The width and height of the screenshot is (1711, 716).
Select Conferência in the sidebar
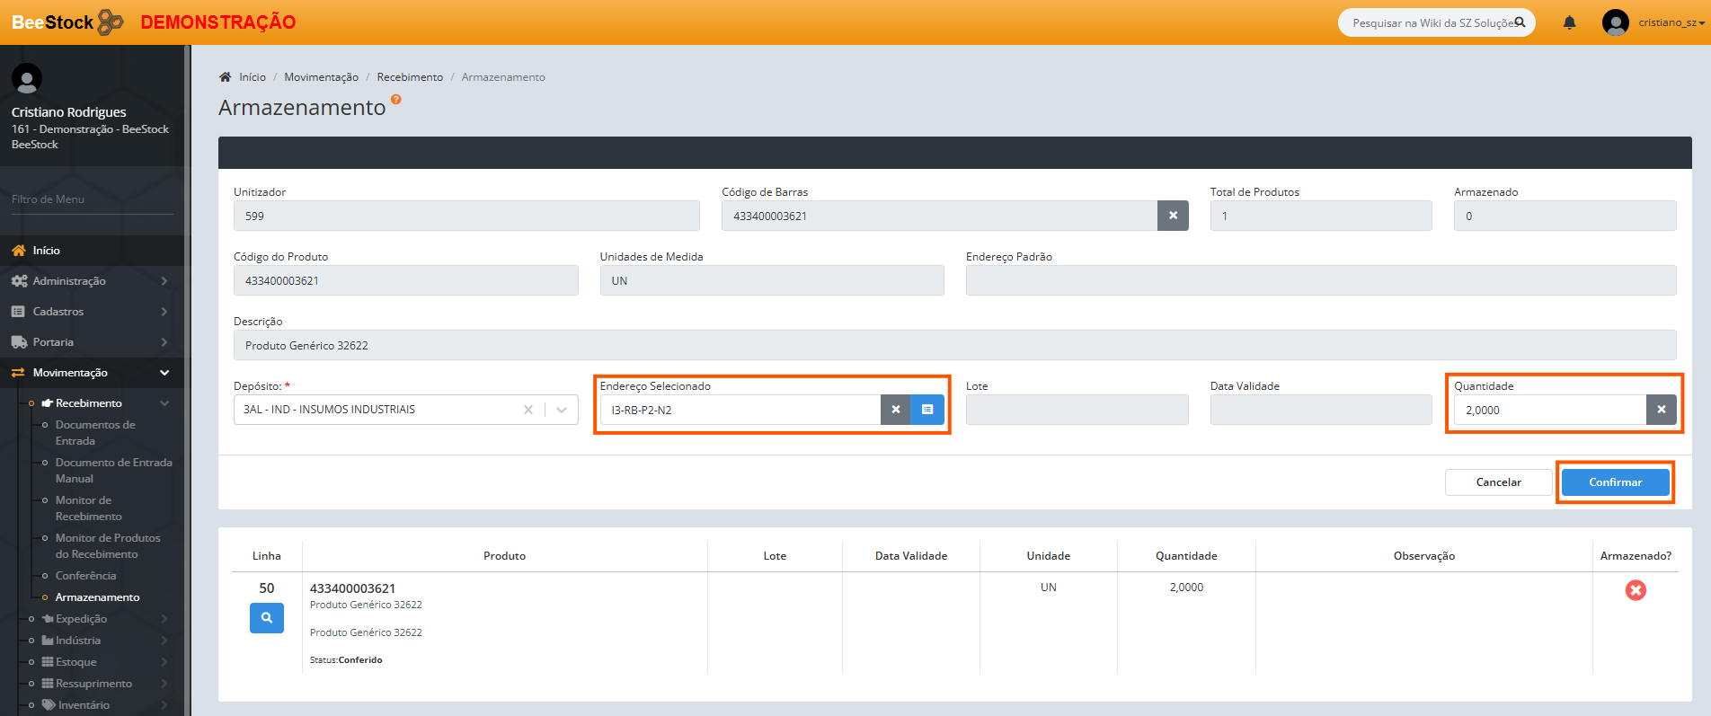[x=85, y=576]
